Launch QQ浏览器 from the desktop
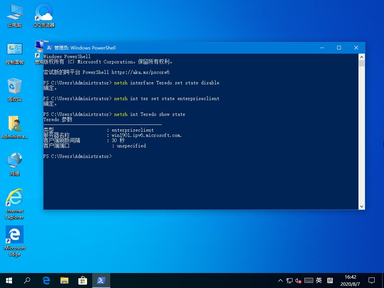This screenshot has width=384, height=288. click(43, 14)
